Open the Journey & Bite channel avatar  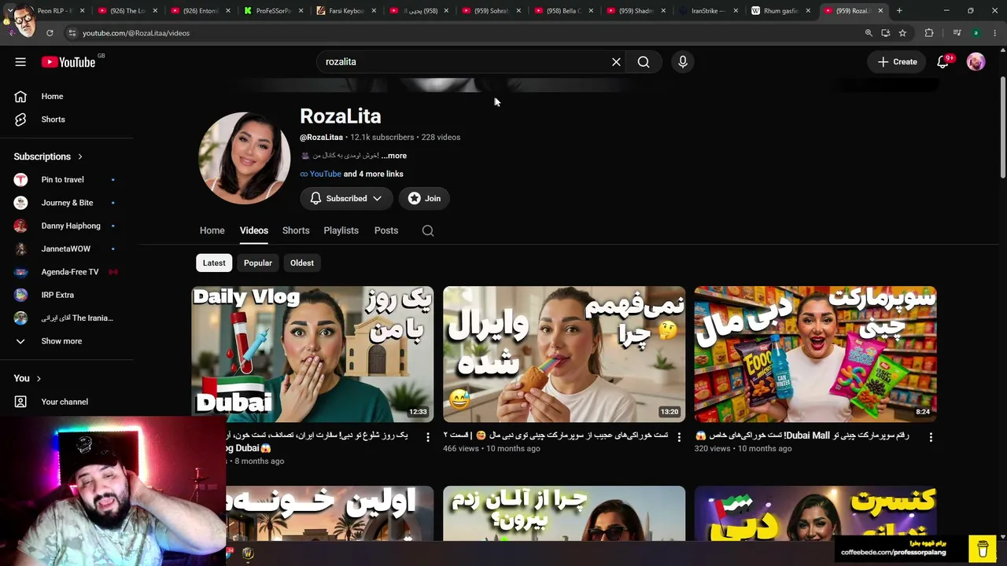click(21, 203)
